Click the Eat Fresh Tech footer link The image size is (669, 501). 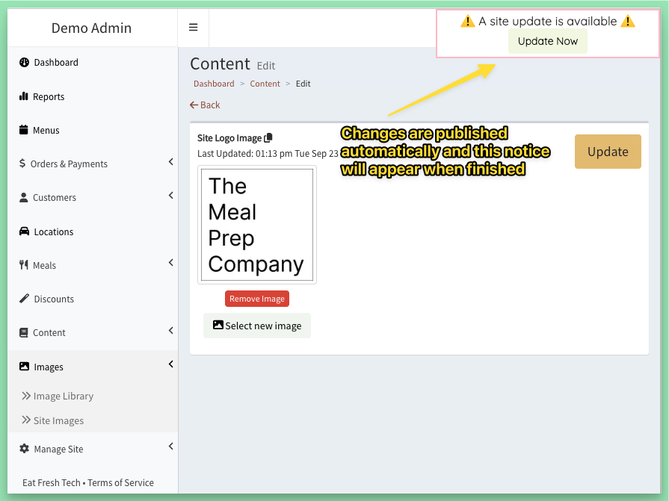51,482
